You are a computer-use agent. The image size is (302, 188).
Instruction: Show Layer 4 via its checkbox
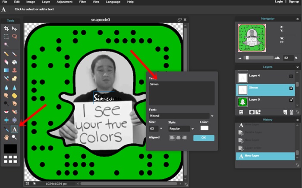click(x=291, y=77)
